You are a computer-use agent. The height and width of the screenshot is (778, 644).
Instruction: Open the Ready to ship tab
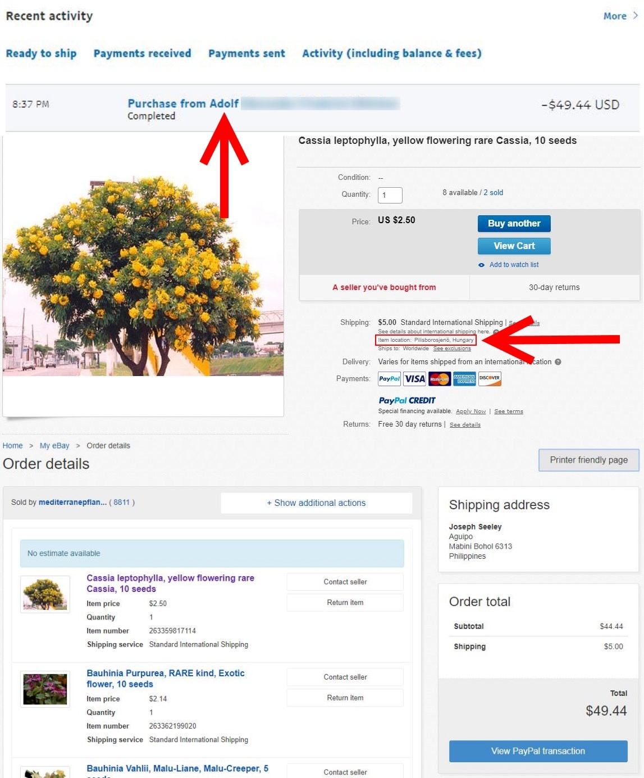click(x=41, y=53)
